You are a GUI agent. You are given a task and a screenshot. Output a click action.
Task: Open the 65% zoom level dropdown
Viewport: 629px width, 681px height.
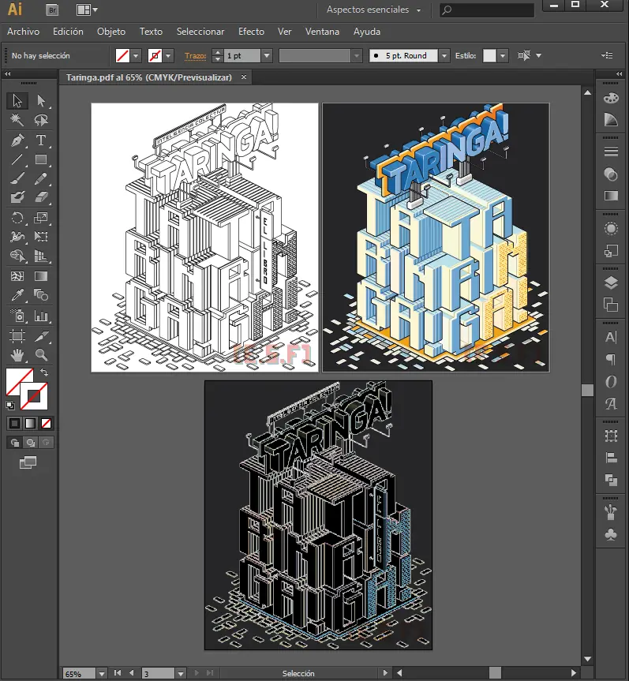pyautogui.click(x=102, y=674)
